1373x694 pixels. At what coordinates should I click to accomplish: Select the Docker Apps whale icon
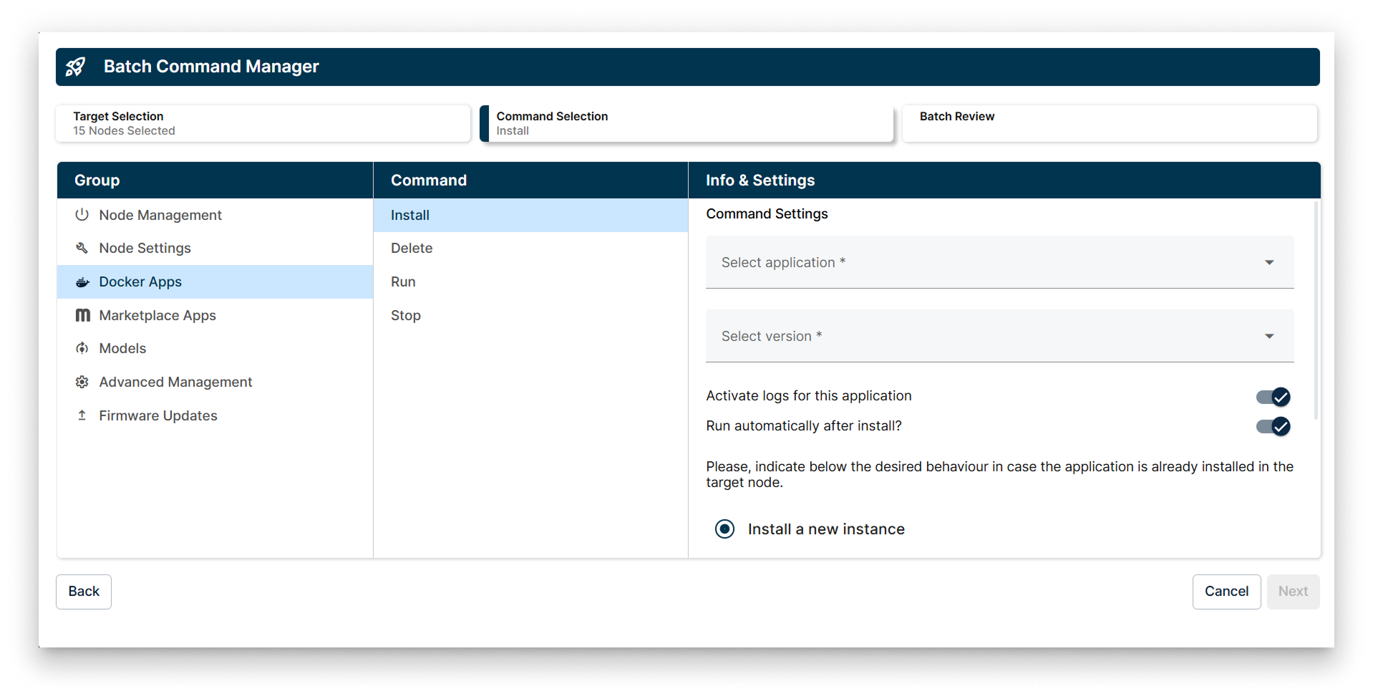tap(82, 281)
